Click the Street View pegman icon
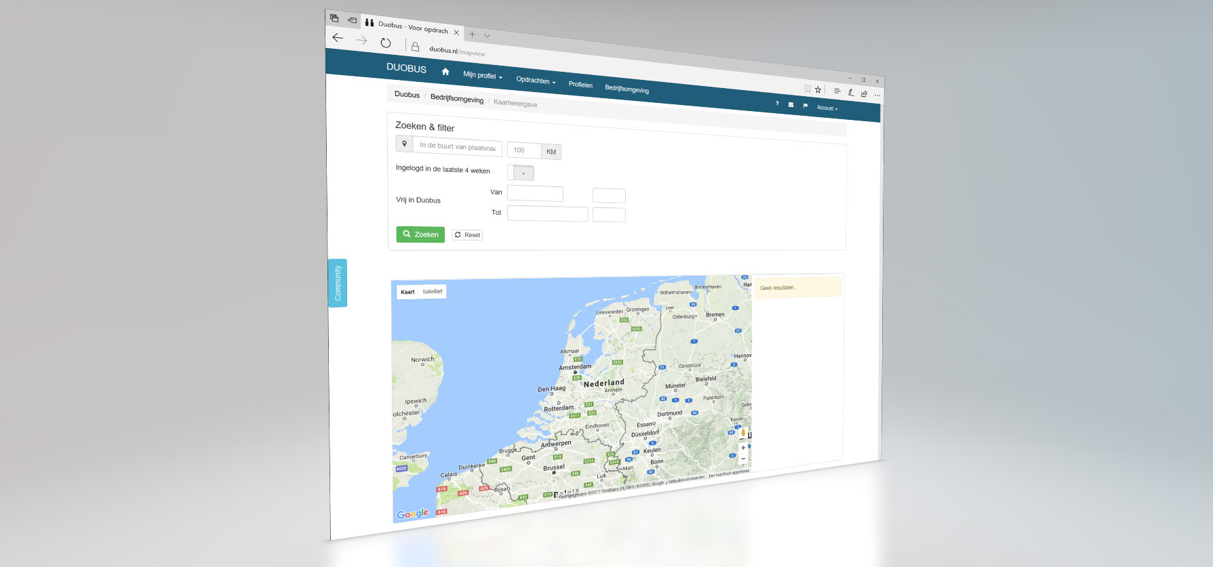Screen dimensions: 1213x567 pos(743,432)
